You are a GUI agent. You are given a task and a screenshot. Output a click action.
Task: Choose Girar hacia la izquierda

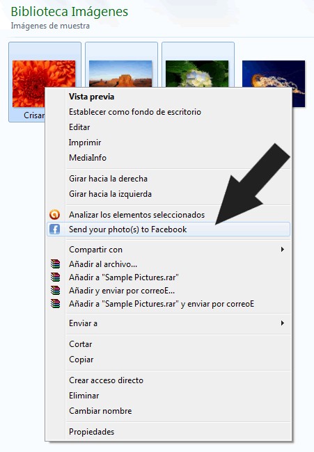click(x=110, y=194)
